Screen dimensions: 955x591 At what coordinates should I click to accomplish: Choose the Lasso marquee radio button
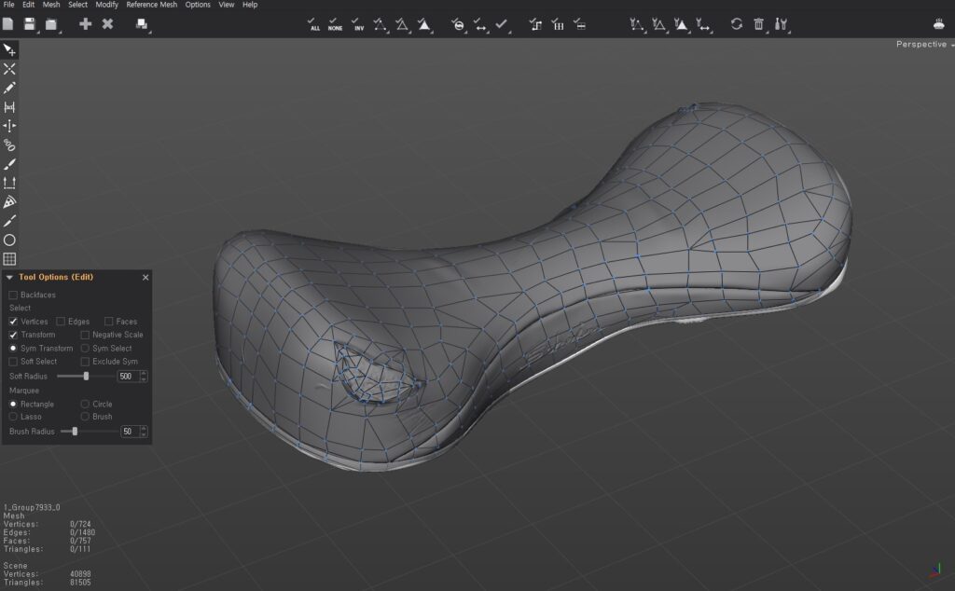13,417
